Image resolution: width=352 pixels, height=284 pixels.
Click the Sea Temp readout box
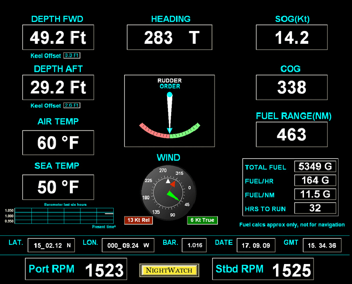[x=58, y=187]
